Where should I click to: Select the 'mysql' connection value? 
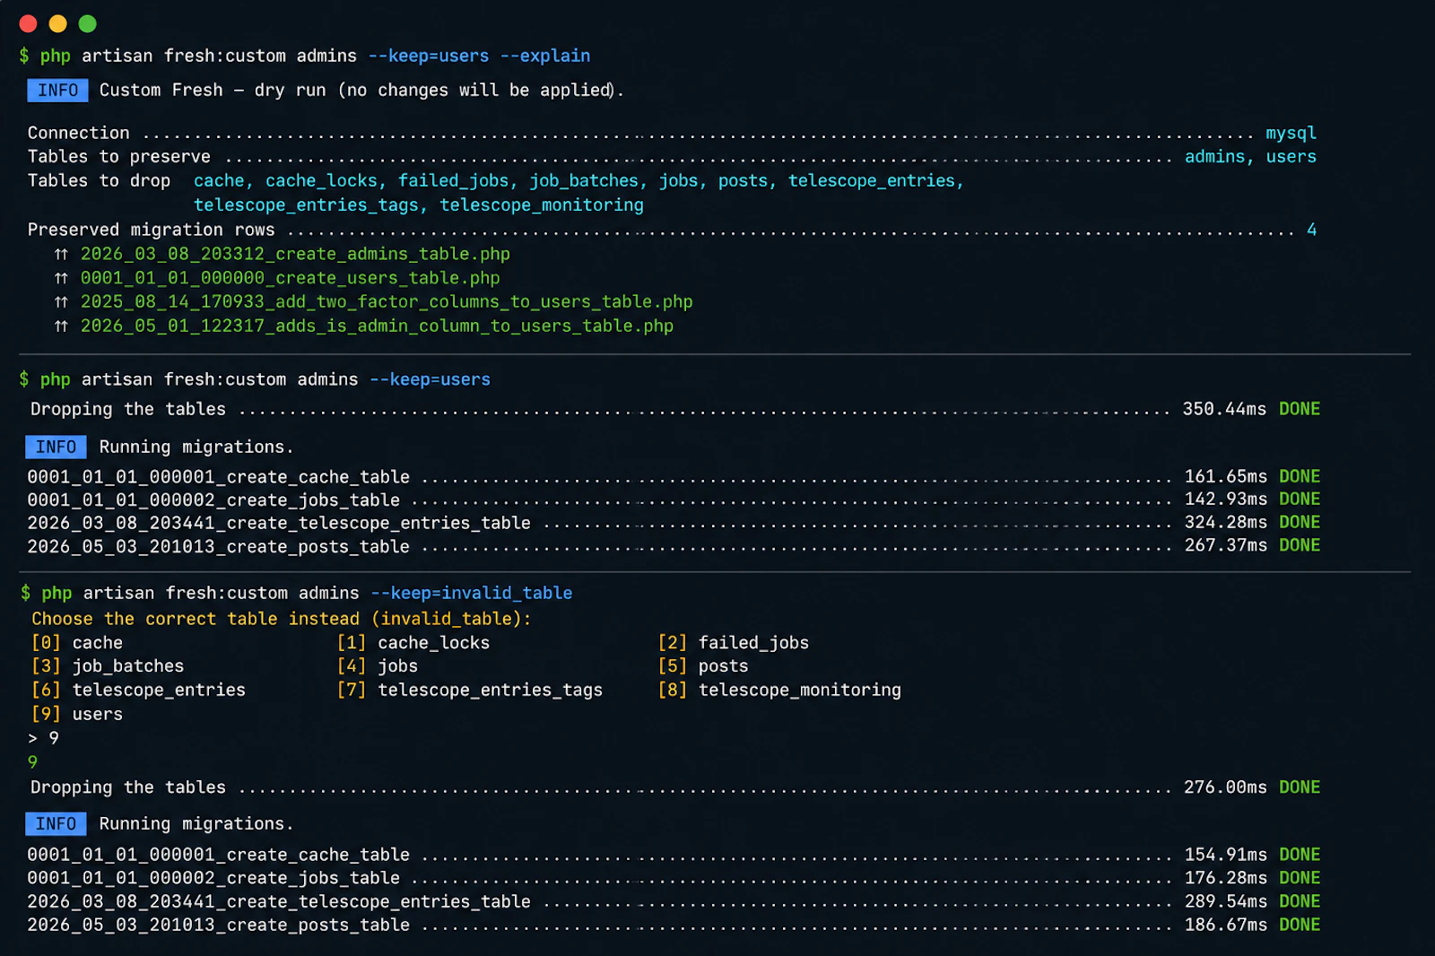pyautogui.click(x=1291, y=133)
